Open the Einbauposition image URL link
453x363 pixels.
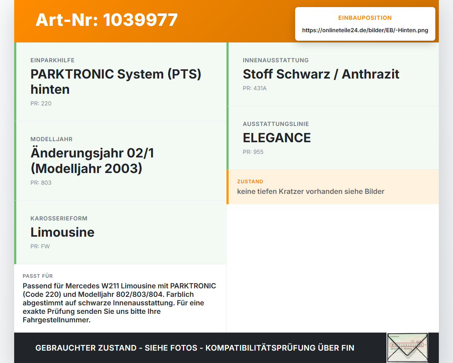[365, 30]
